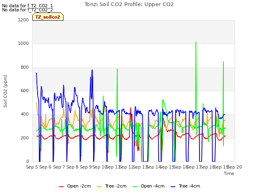Click the green spike peak above 1000 ppm
259x194 pixels.
[x=196, y=42]
